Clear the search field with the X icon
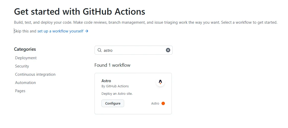Screen dimensions: 288x128 168,50
